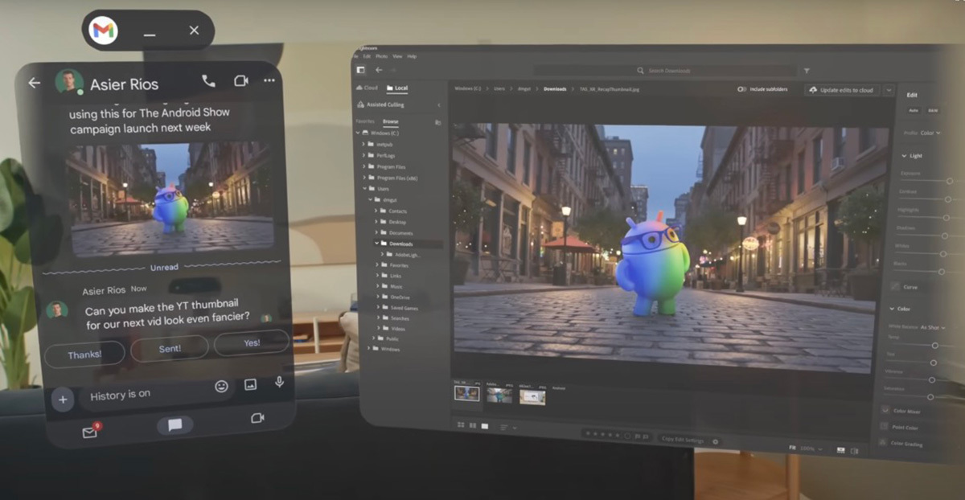Click Update edits to cloud button

pos(841,90)
